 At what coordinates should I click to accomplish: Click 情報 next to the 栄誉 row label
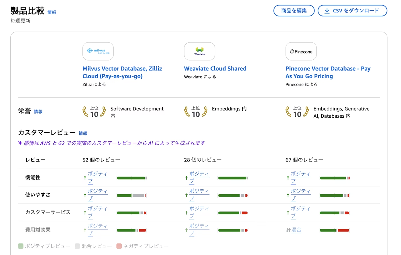pos(38,112)
